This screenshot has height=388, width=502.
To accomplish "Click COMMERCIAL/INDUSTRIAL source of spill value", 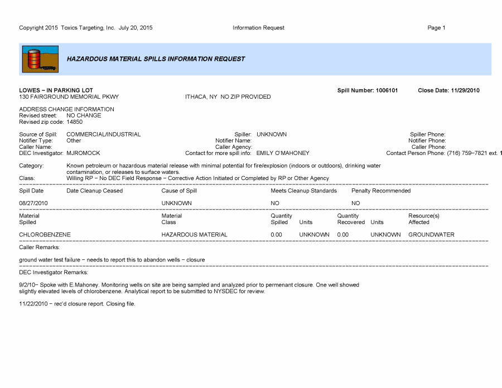I will (103, 134).
